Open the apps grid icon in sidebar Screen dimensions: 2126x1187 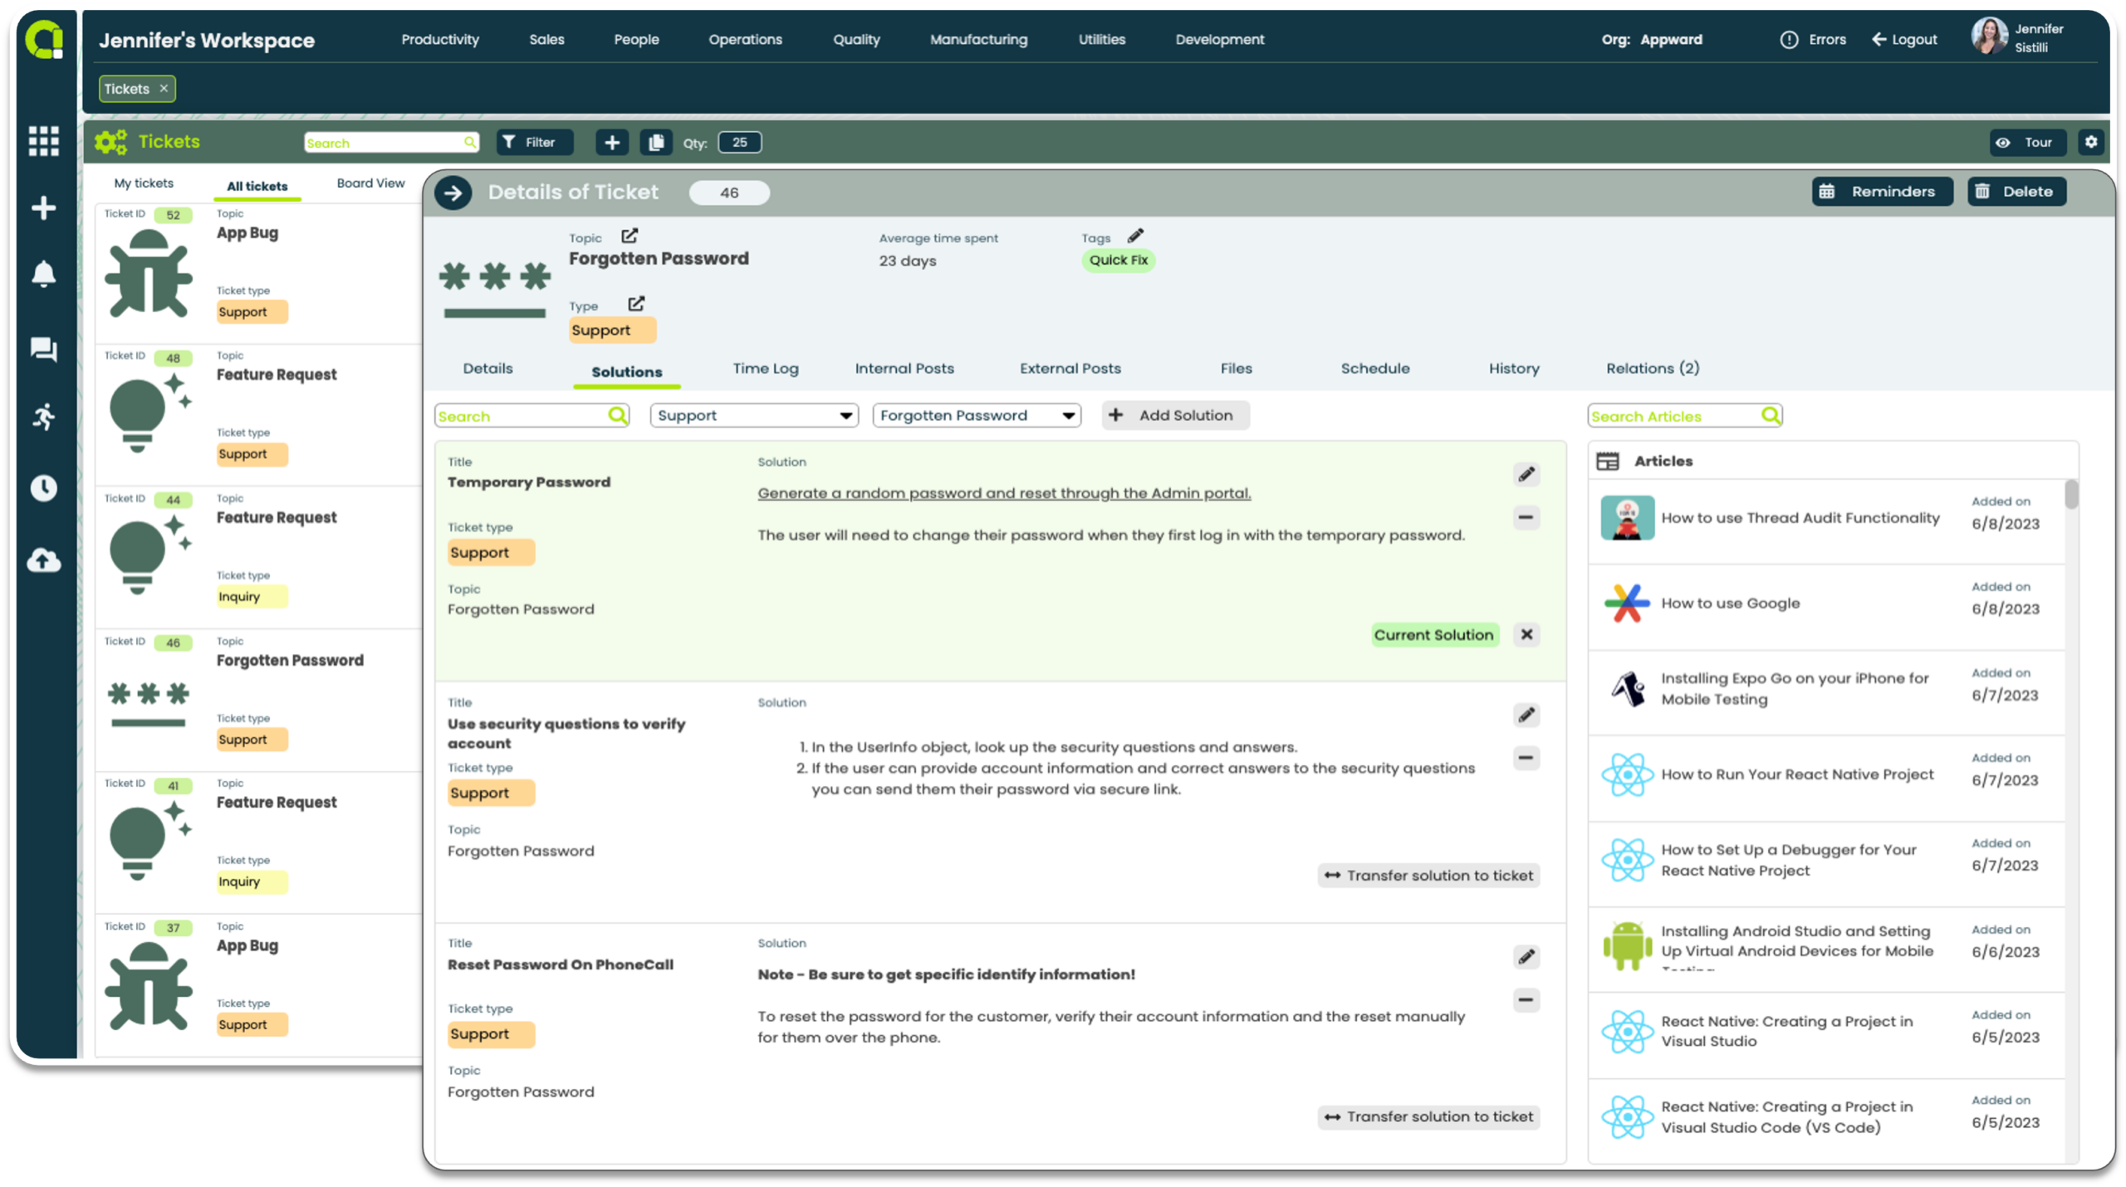click(x=43, y=141)
